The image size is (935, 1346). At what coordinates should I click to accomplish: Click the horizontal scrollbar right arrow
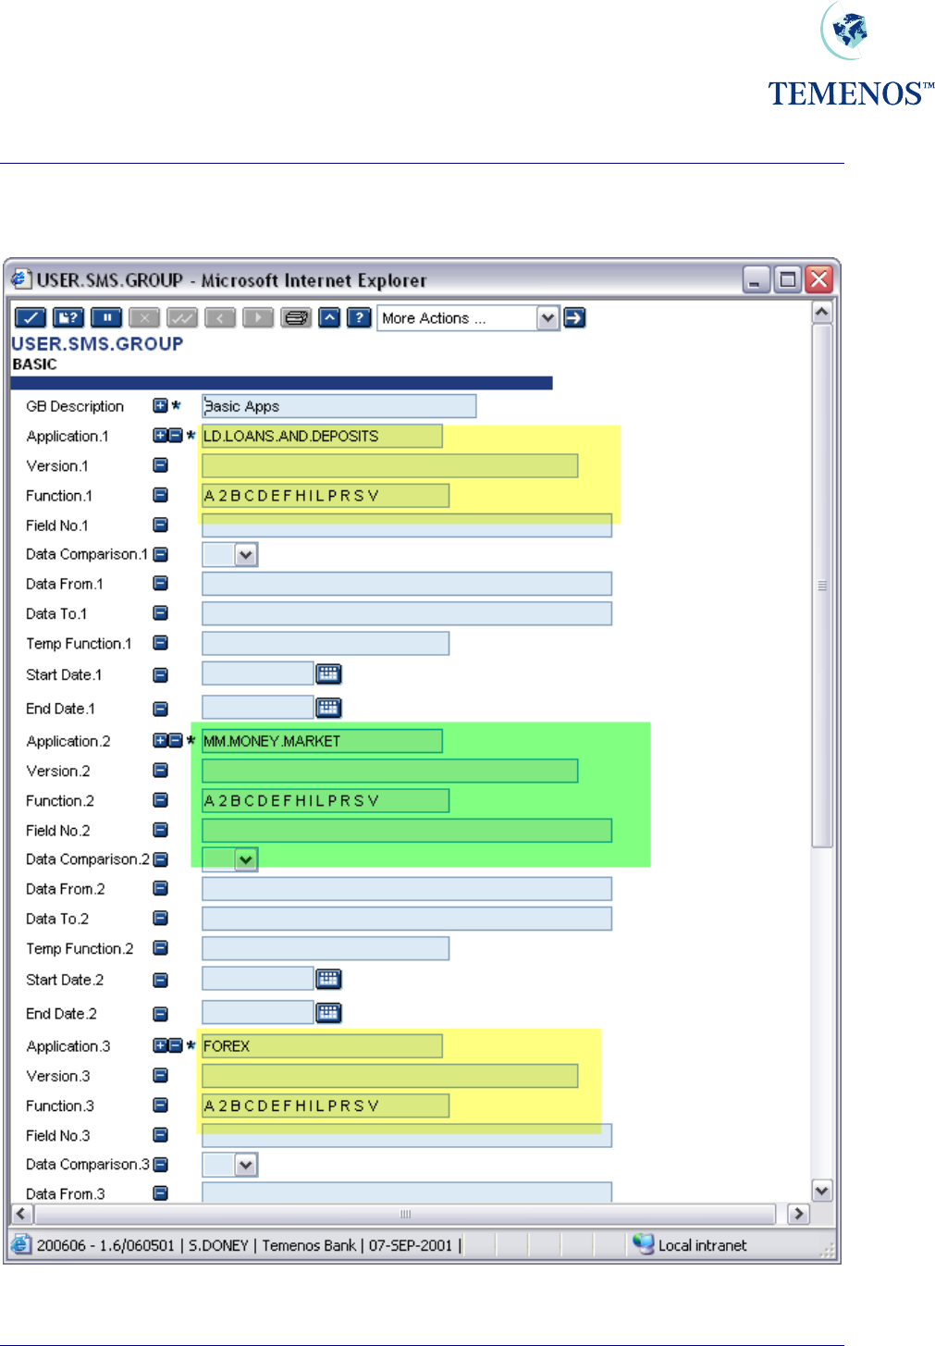pos(798,1214)
